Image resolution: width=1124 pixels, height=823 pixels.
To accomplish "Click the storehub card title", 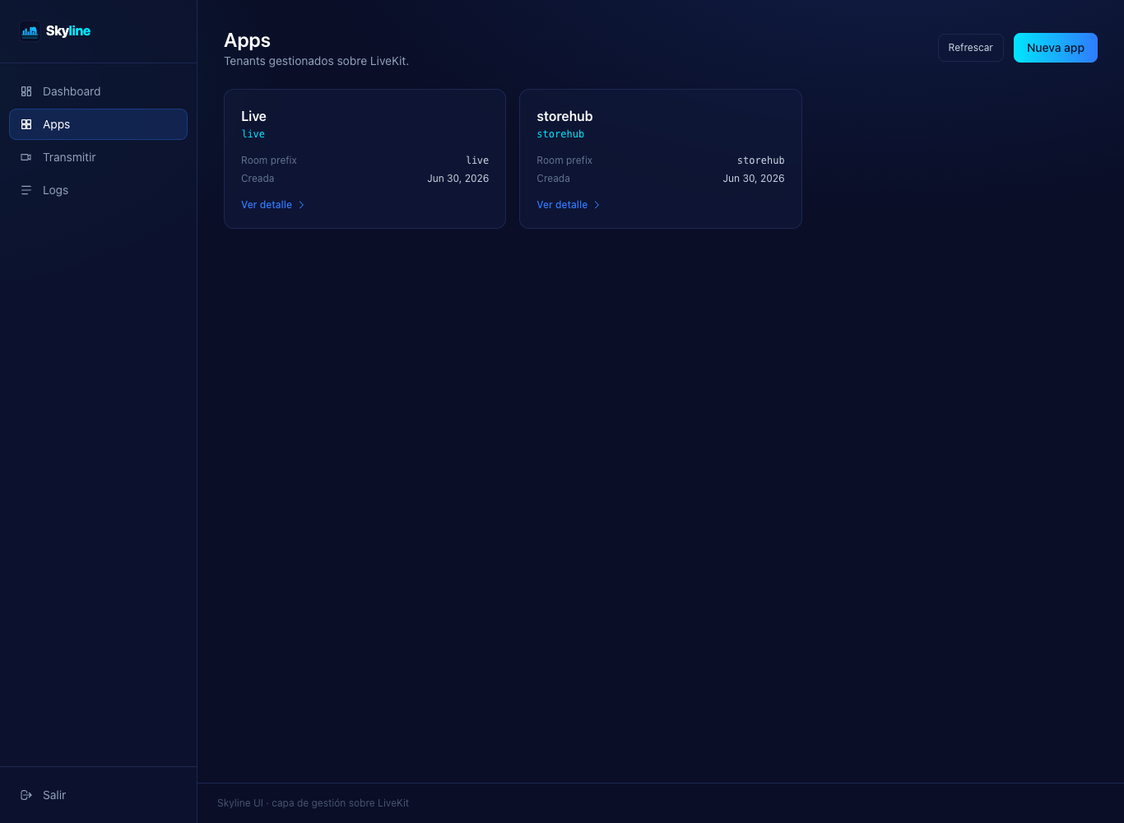I will click(564, 116).
